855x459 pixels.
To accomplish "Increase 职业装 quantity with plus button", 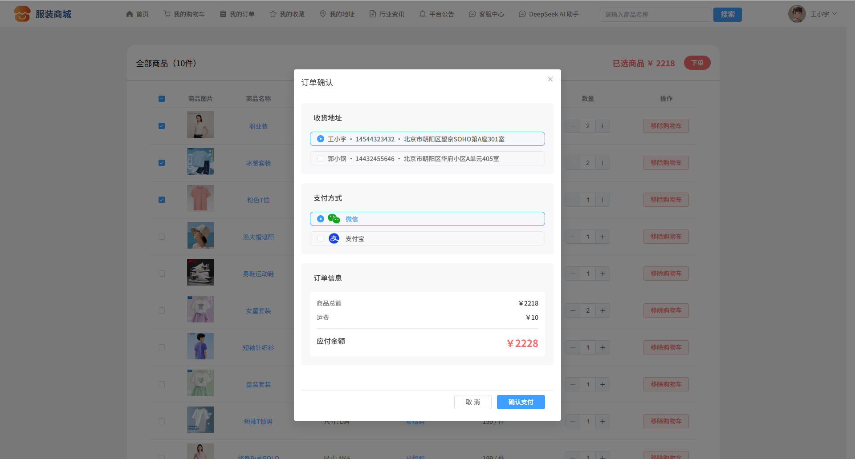I will pos(603,126).
